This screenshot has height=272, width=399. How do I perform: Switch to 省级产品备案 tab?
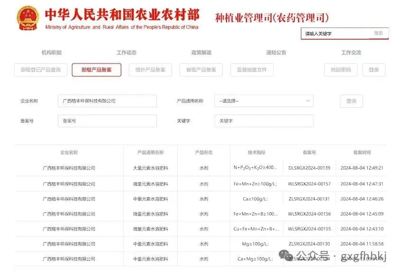click(x=201, y=70)
